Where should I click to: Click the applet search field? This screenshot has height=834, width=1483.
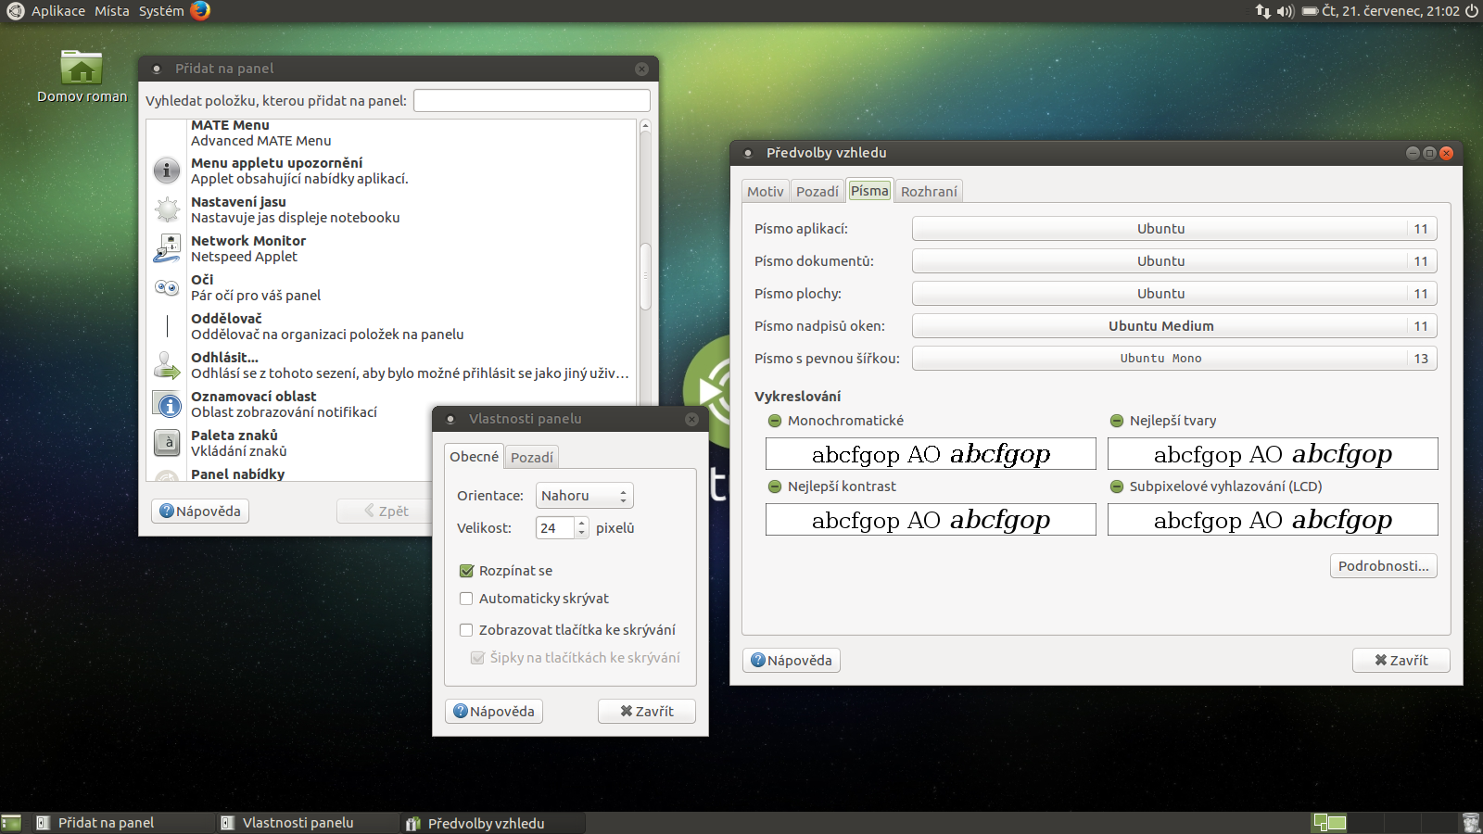point(531,99)
